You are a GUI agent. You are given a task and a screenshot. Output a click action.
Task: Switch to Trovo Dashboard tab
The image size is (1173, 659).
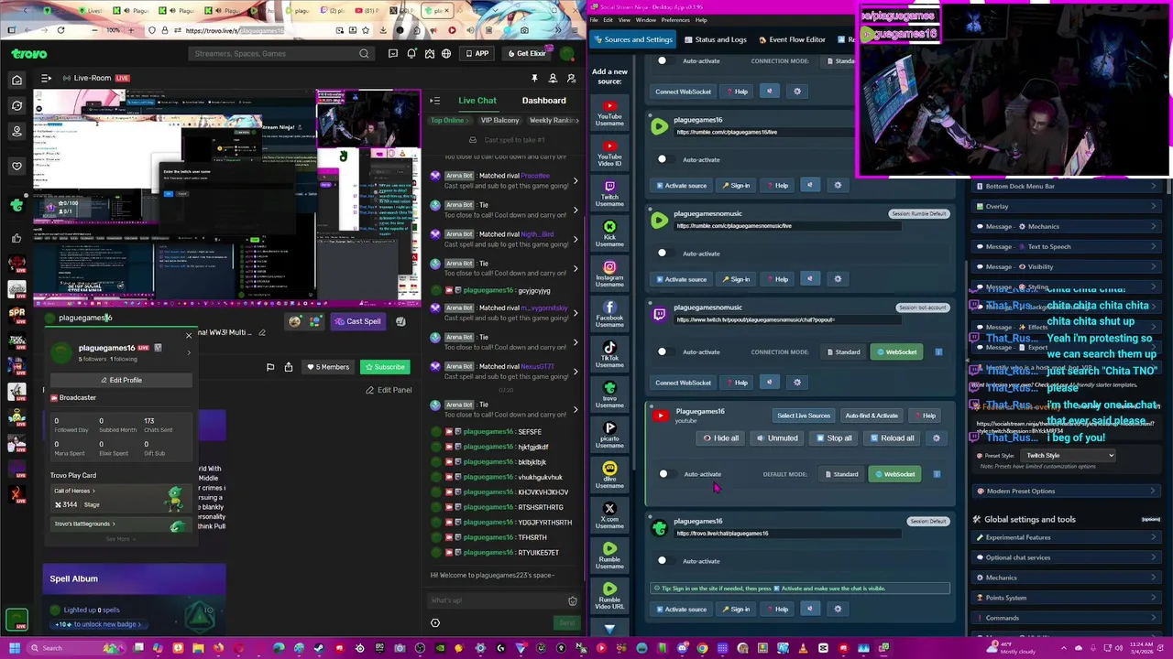pos(543,101)
